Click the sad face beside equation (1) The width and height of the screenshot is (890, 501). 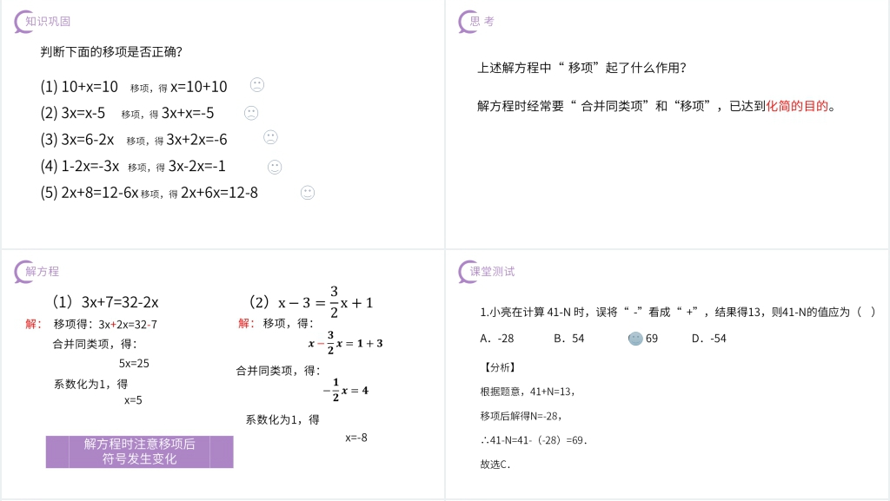pos(256,85)
